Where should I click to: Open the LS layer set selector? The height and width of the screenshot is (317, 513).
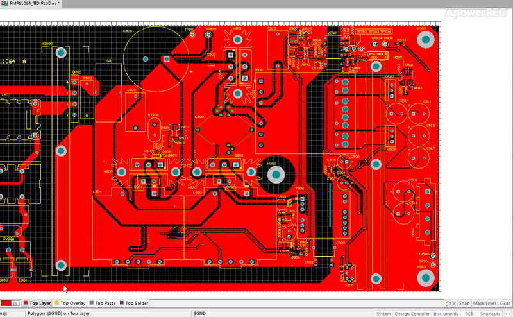pos(15,304)
